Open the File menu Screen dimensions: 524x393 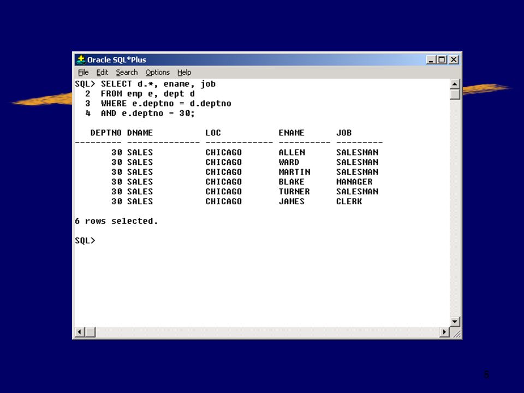coord(83,72)
